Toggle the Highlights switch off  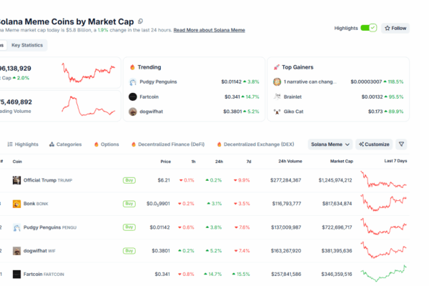click(x=368, y=28)
